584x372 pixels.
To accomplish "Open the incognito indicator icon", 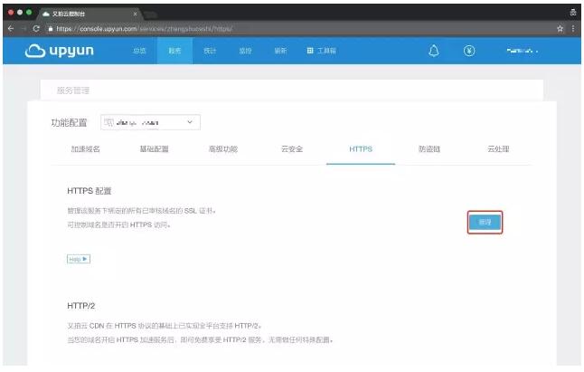I will [x=573, y=13].
